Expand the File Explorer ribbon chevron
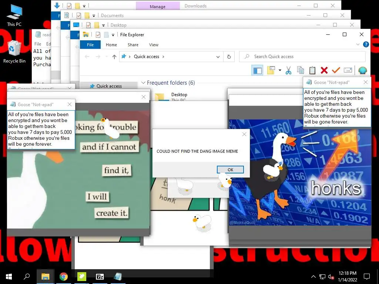The width and height of the screenshot is (379, 284). pos(358,44)
